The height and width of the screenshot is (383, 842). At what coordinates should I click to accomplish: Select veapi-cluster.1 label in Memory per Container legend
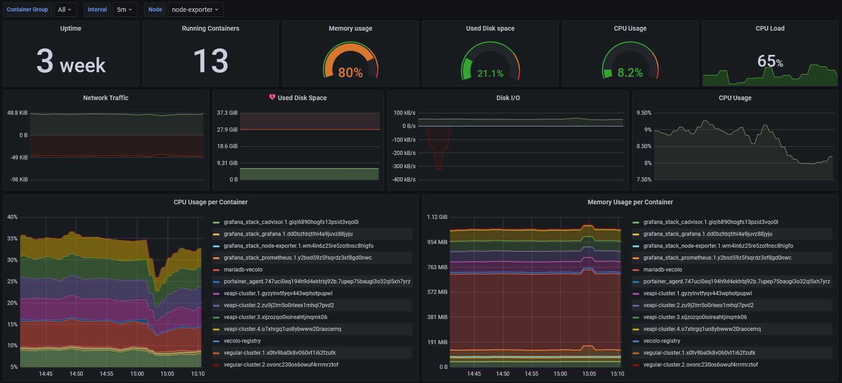(x=698, y=293)
